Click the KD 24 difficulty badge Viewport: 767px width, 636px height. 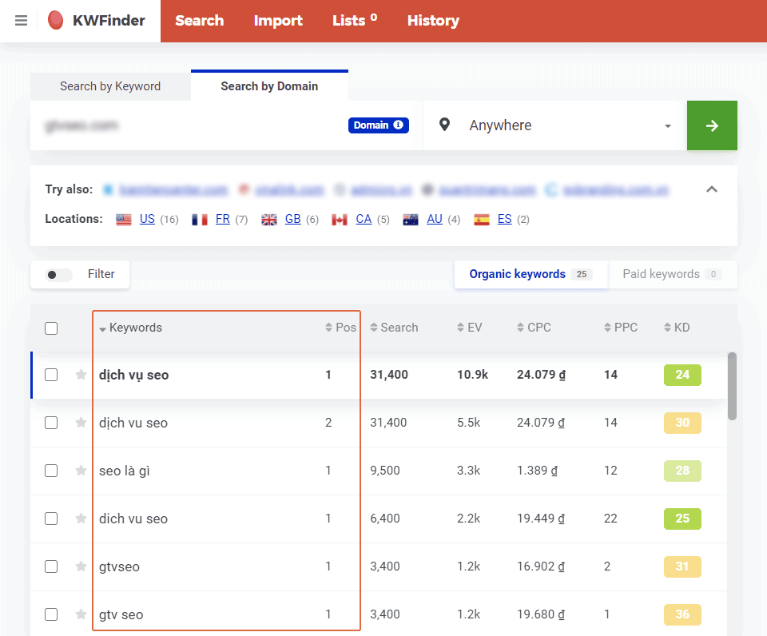click(x=682, y=375)
